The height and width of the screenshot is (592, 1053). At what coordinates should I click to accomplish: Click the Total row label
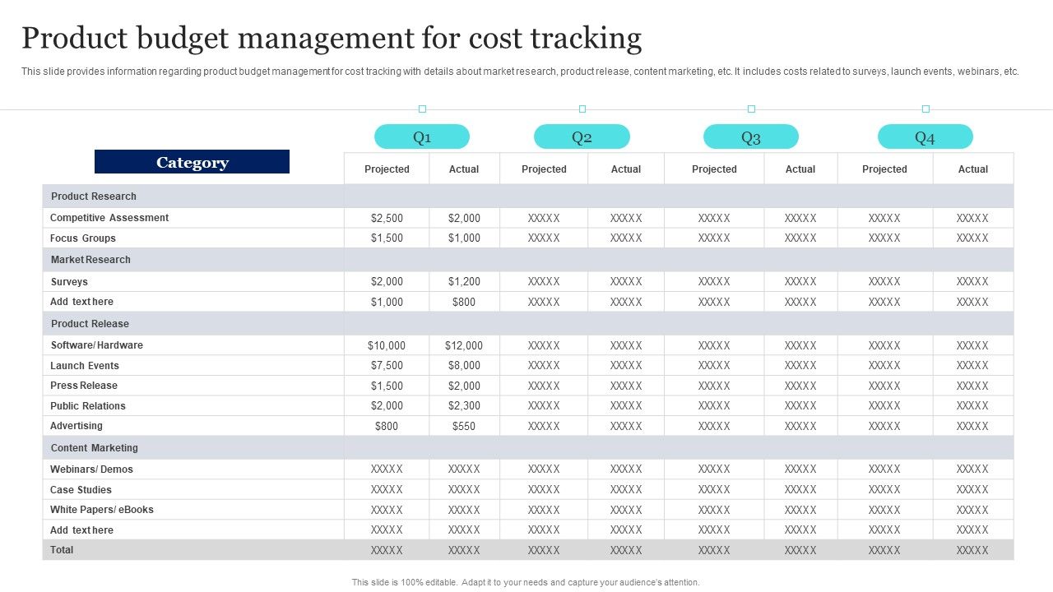(62, 550)
